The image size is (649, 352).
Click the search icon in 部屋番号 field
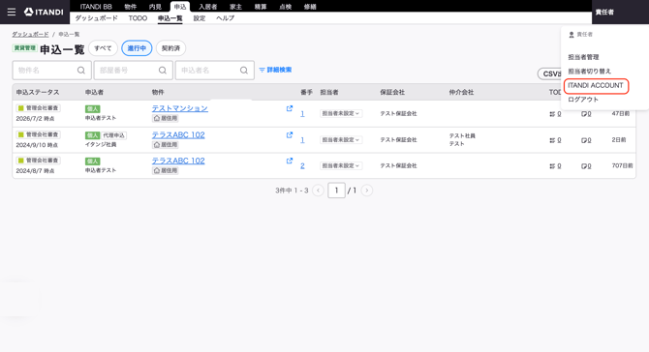[163, 71]
